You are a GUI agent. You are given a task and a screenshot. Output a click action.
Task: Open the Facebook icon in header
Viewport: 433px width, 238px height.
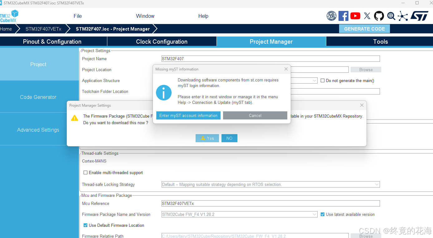343,16
